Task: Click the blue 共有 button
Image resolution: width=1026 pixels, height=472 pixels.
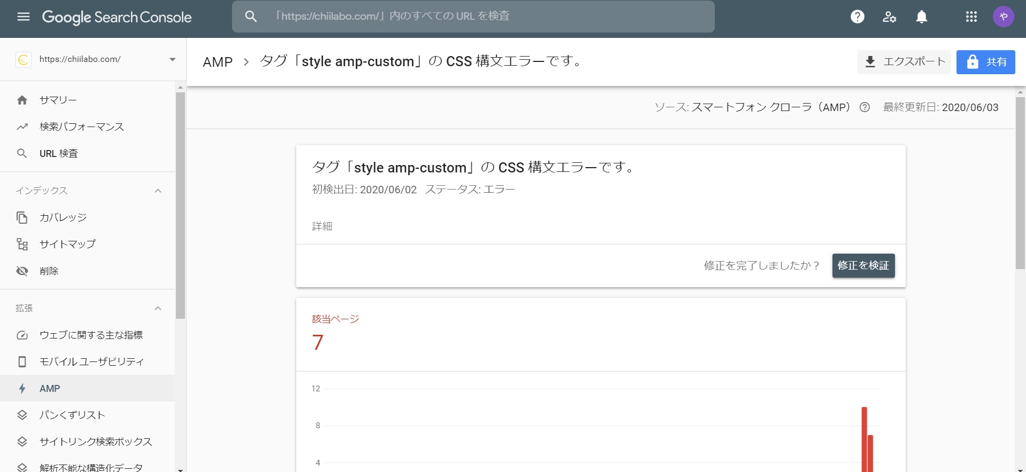Action: (985, 62)
